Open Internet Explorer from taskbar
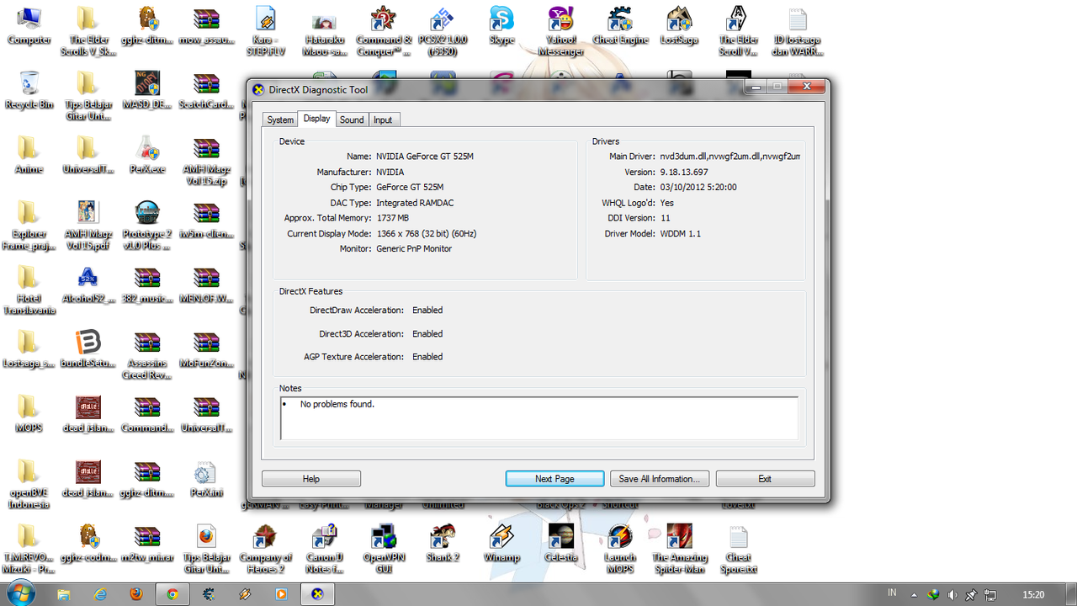 101,594
